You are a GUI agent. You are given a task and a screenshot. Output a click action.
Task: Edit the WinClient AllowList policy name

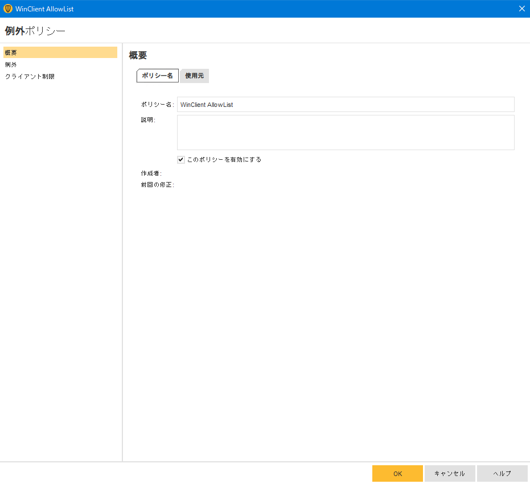click(x=346, y=104)
